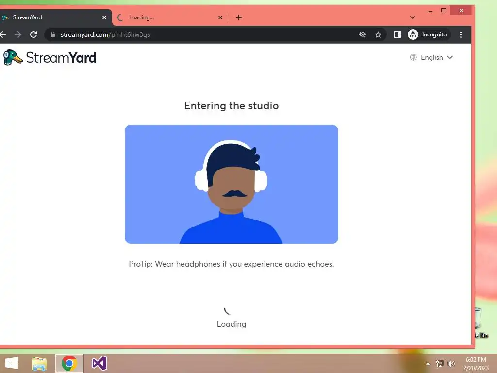The image size is (497, 373).
Task: Close the StreamYard tab
Action: (104, 17)
